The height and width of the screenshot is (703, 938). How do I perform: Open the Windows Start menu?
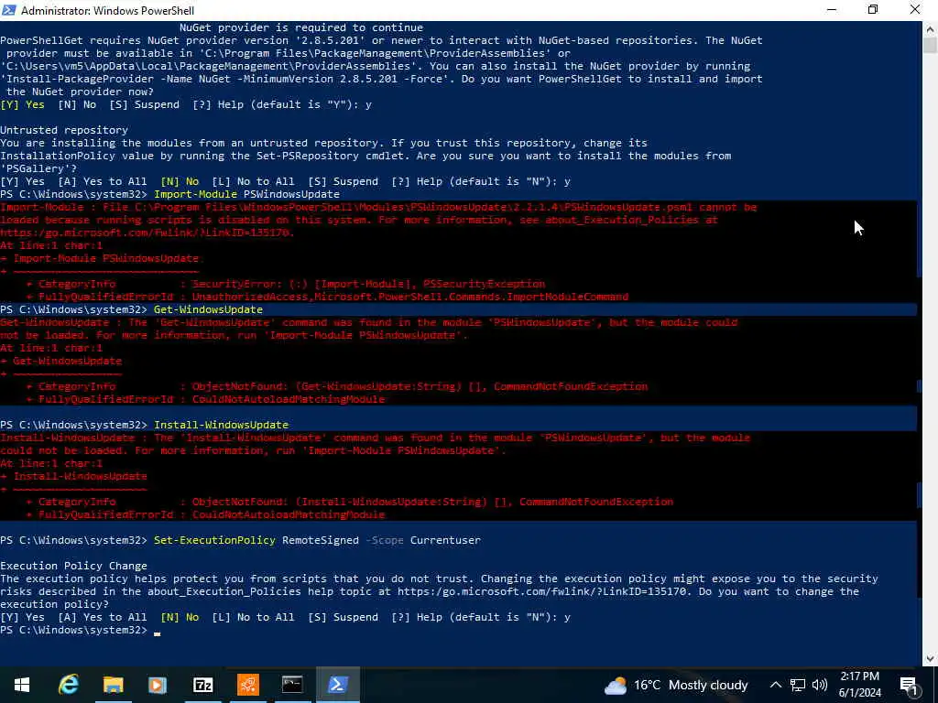(22, 685)
